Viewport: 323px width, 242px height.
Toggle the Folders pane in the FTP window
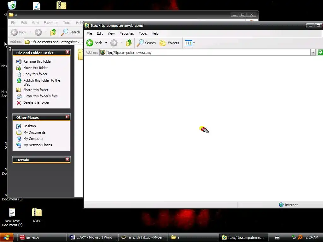tap(169, 43)
